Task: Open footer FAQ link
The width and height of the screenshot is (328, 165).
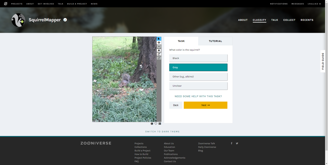Action: (x=137, y=161)
